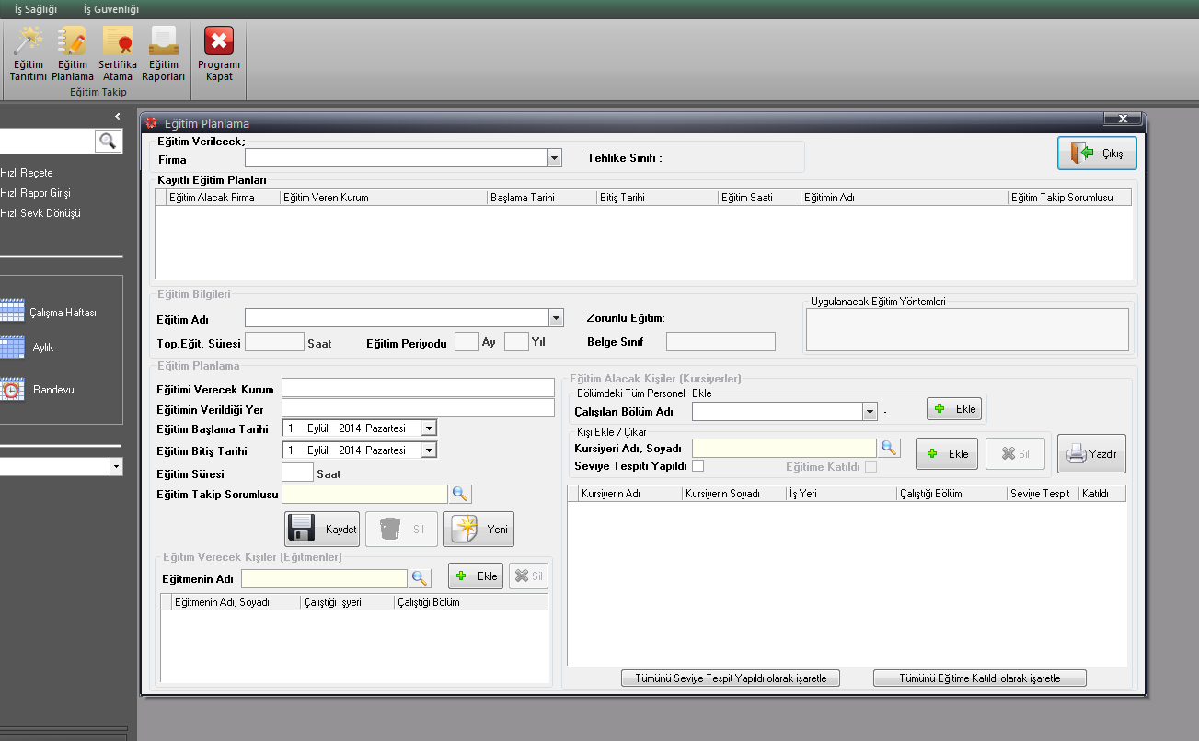This screenshot has width=1199, height=741.
Task: Click the Kursiyerin Soyadı column header
Action: coord(734,494)
